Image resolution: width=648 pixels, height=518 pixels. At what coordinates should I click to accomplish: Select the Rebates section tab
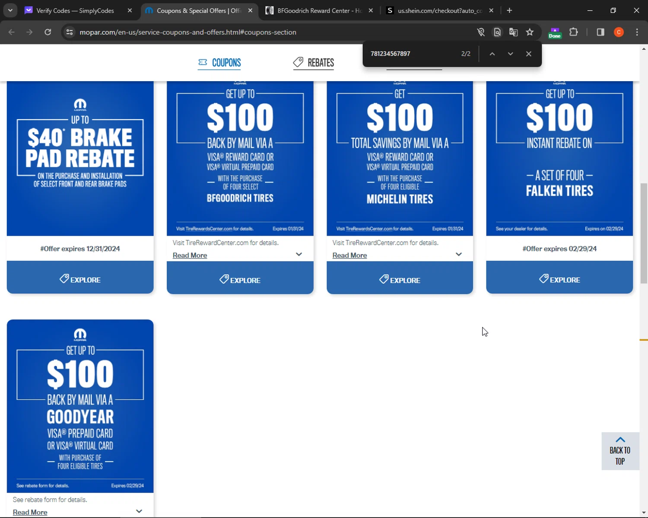314,63
